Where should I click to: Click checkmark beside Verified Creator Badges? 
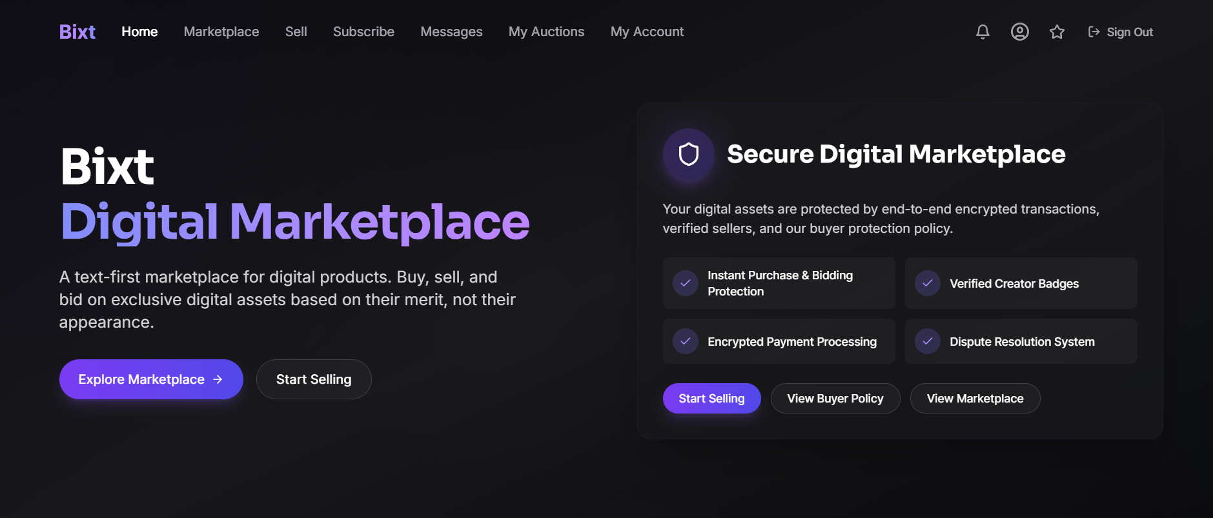click(x=928, y=283)
